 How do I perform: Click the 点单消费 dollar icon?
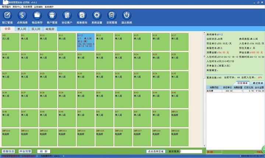coord(22,17)
